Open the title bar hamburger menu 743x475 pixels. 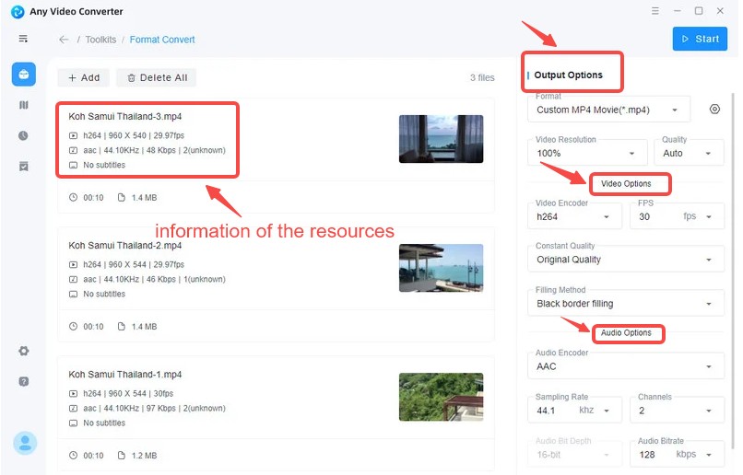(655, 11)
